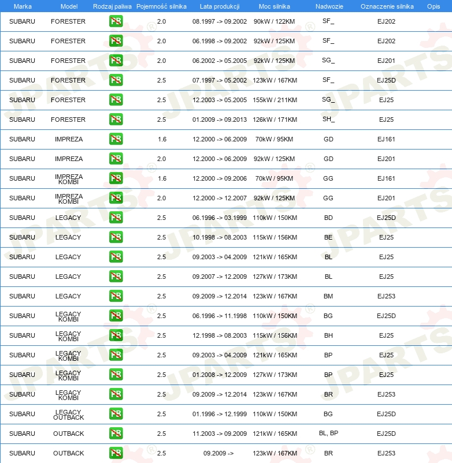Click fuel icon in Legacy Kombi BP 121kW row
This screenshot has width=452, height=463.
click(x=116, y=355)
